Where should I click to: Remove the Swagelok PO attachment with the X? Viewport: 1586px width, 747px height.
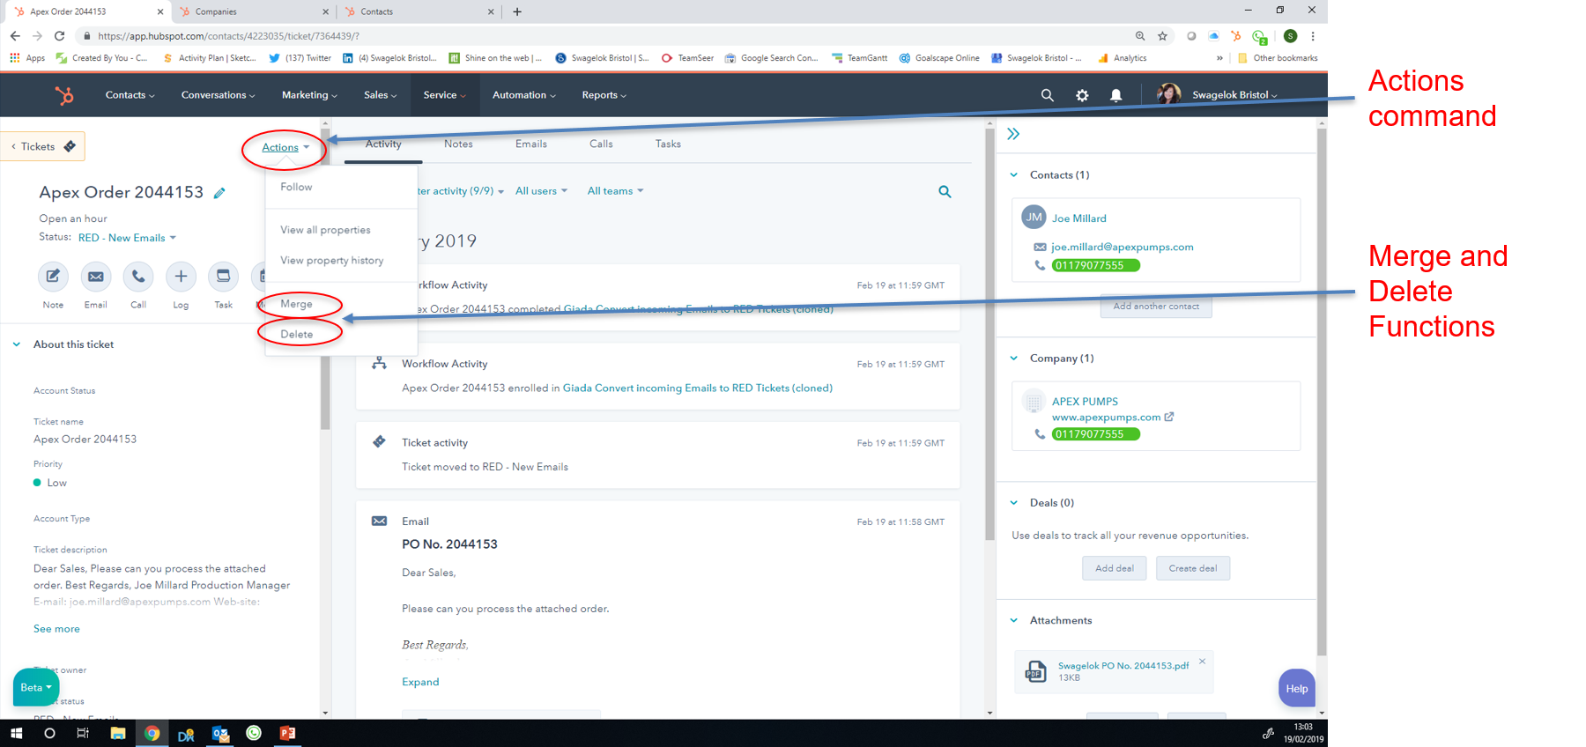coord(1202,661)
